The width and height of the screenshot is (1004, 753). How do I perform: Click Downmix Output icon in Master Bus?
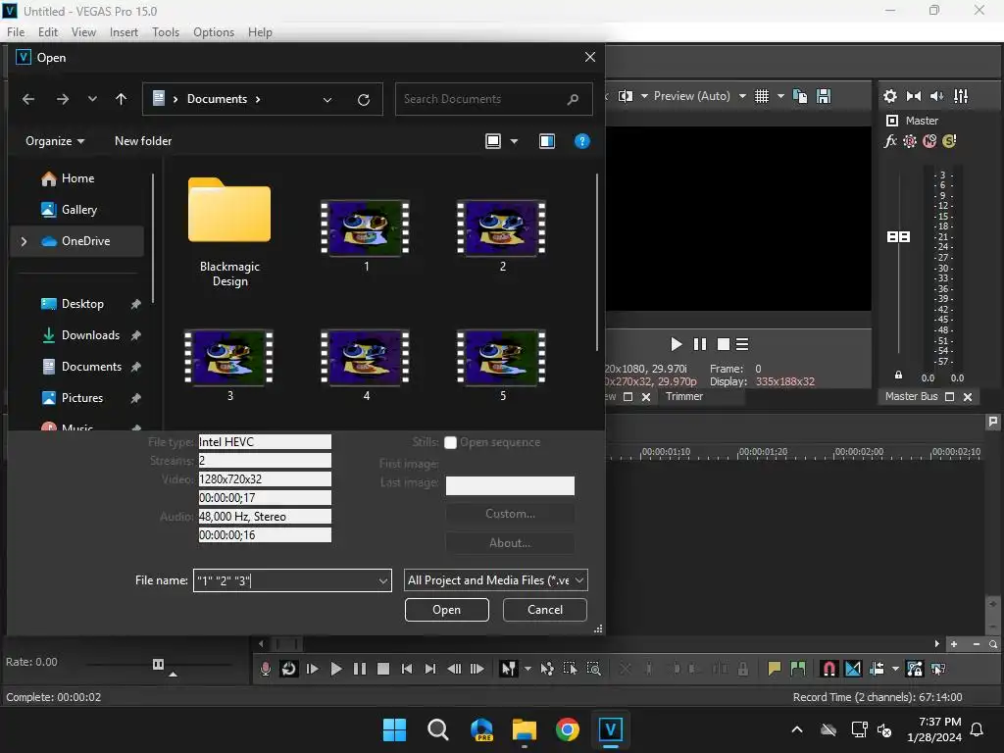(914, 96)
